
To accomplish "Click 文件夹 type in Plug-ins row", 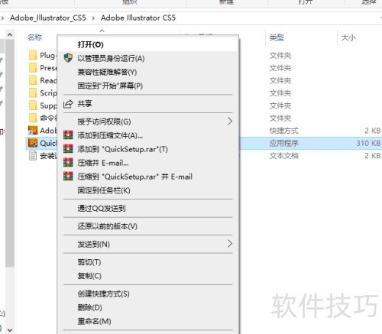I will (x=280, y=55).
